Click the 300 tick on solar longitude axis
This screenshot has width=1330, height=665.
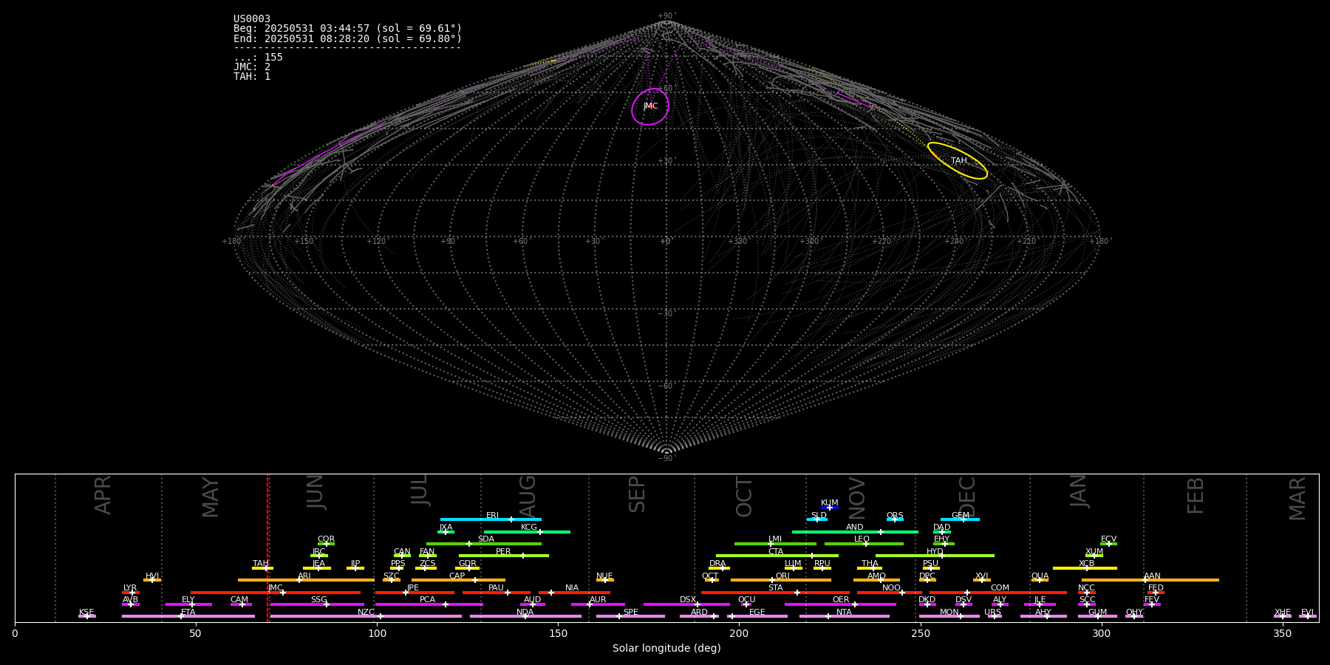click(x=1101, y=633)
